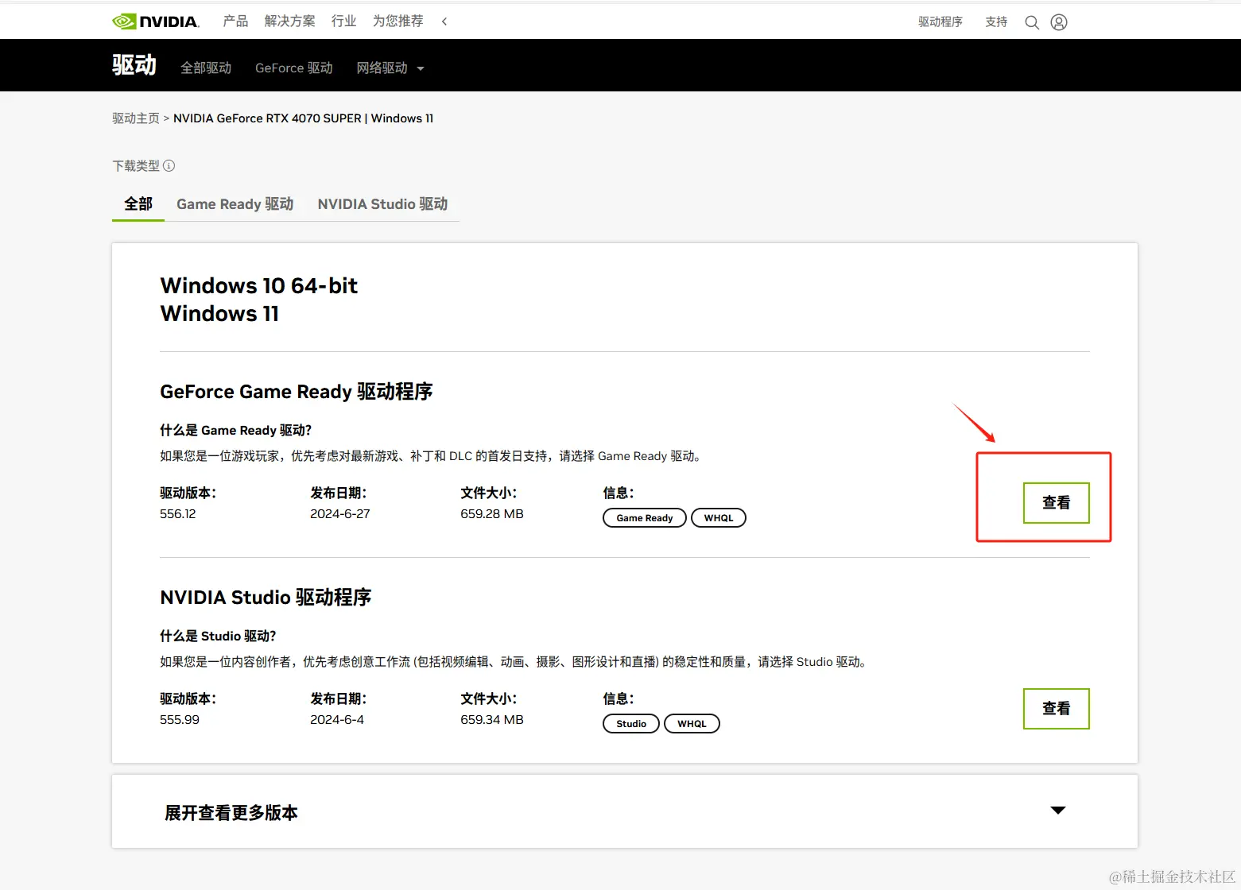Click the GeForce Game Ready 驱动程序 heading
Viewport: 1241px width, 890px height.
point(297,392)
